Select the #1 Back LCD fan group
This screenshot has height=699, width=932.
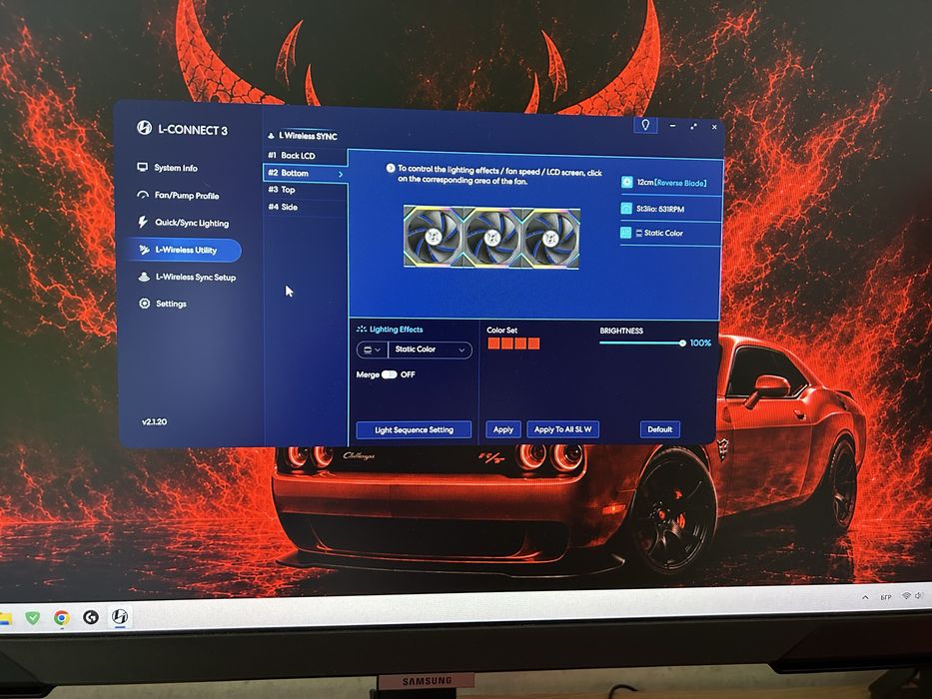[x=305, y=156]
